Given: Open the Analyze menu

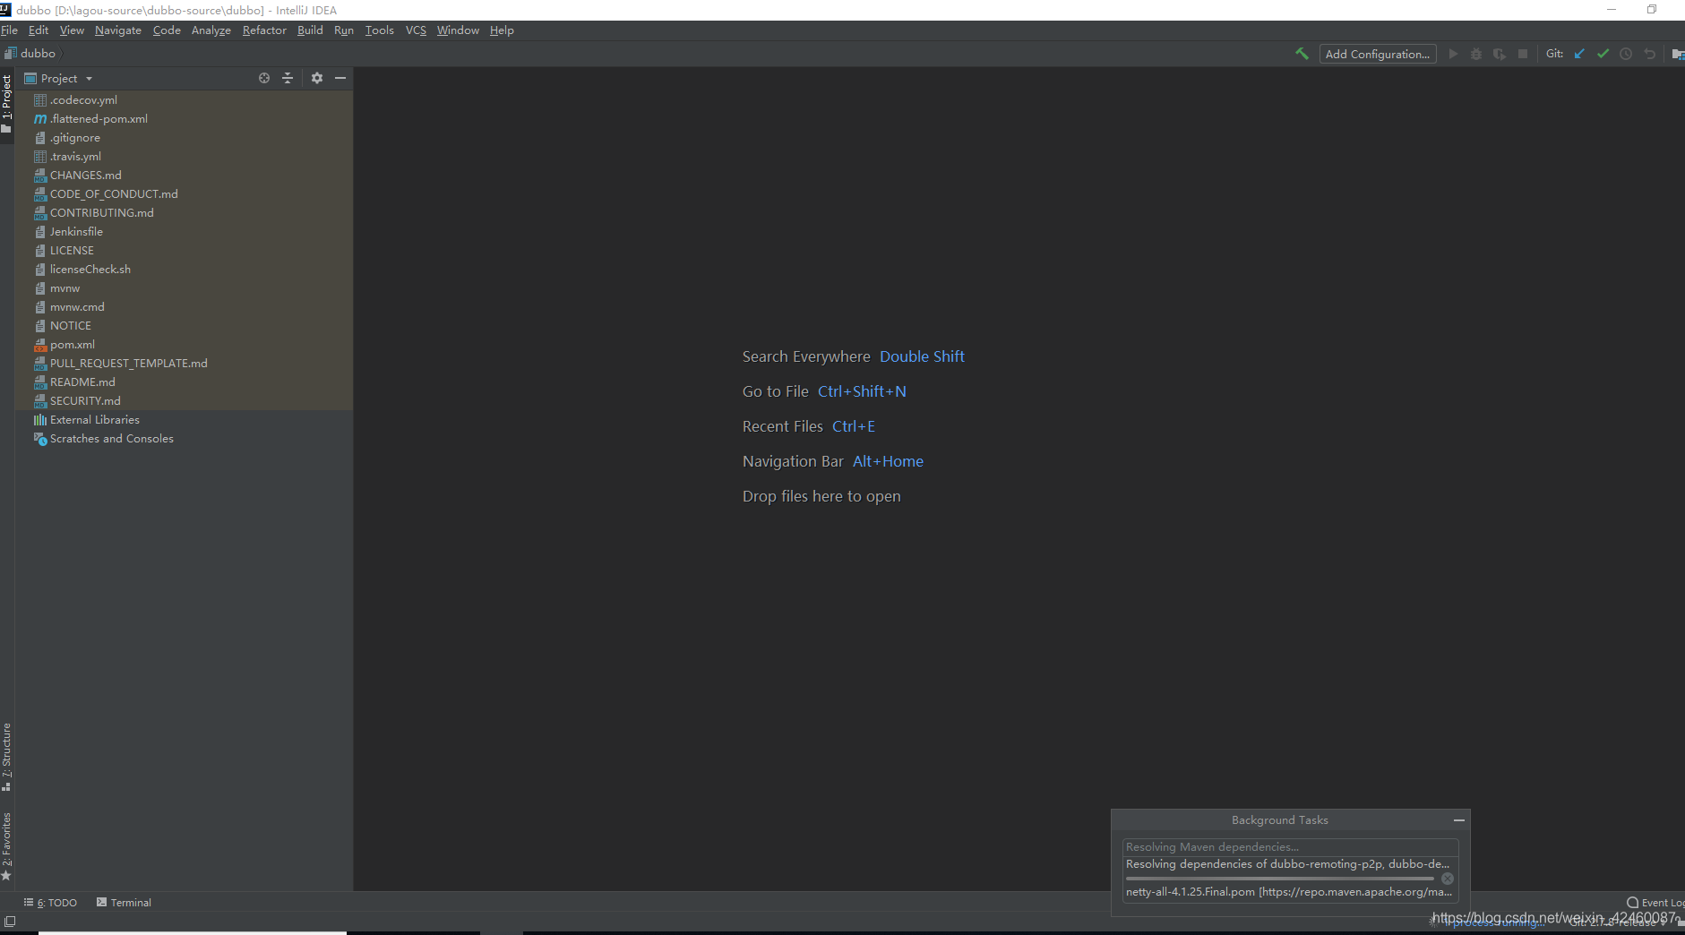Looking at the screenshot, I should tap(211, 30).
